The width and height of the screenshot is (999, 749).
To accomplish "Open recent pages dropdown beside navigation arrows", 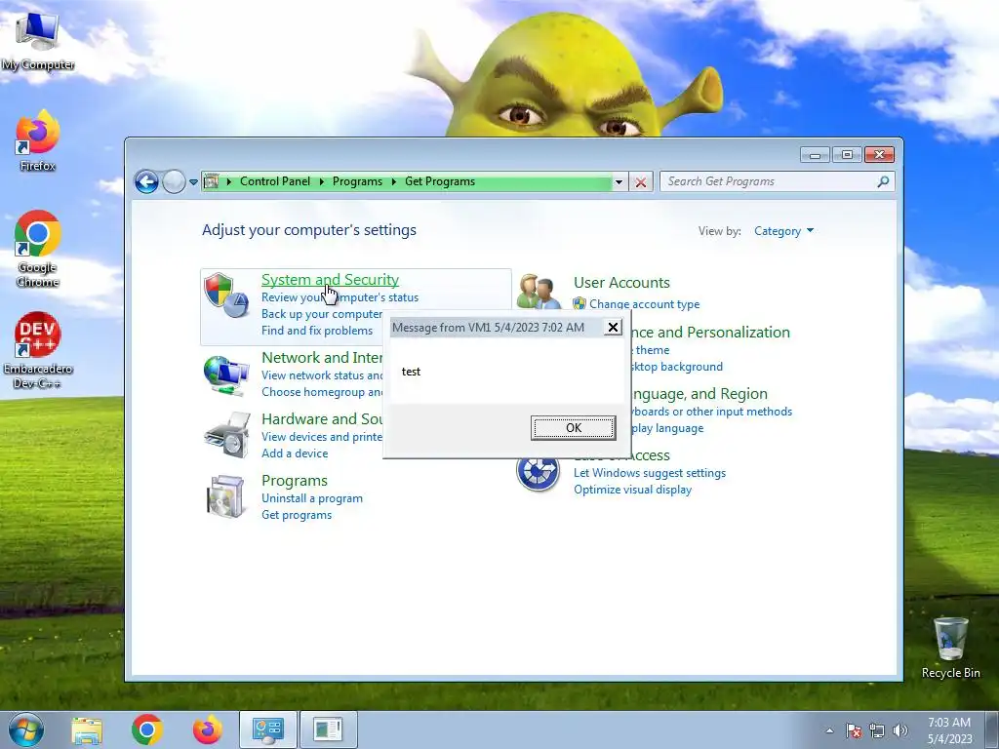I will pos(194,182).
